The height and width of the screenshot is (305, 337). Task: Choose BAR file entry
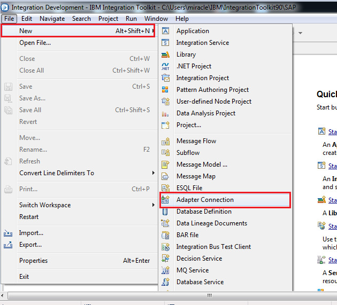point(225,235)
